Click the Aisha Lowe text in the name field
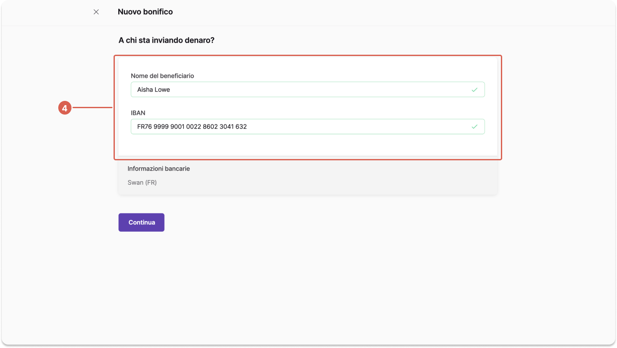The height and width of the screenshot is (348, 617). (154, 90)
